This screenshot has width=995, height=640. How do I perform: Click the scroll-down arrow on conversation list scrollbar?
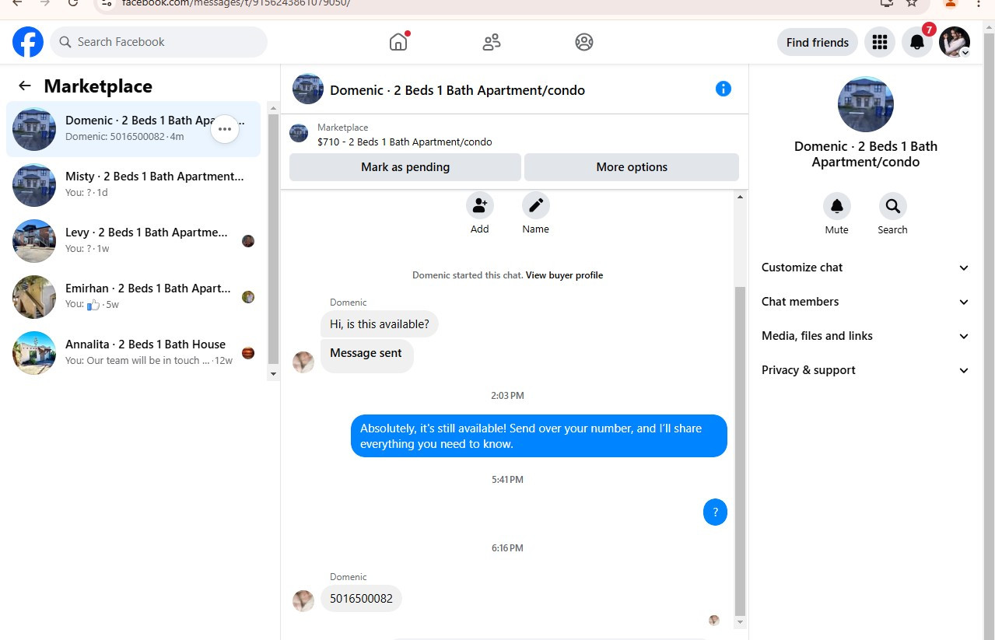(273, 374)
